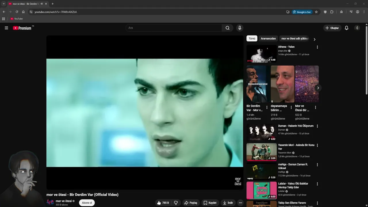
Task: Click Google'a Sor button in address bar
Action: pos(302,12)
